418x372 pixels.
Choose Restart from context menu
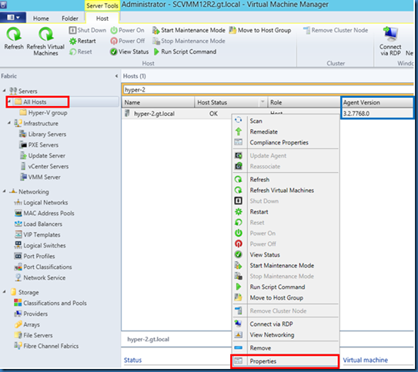point(286,212)
